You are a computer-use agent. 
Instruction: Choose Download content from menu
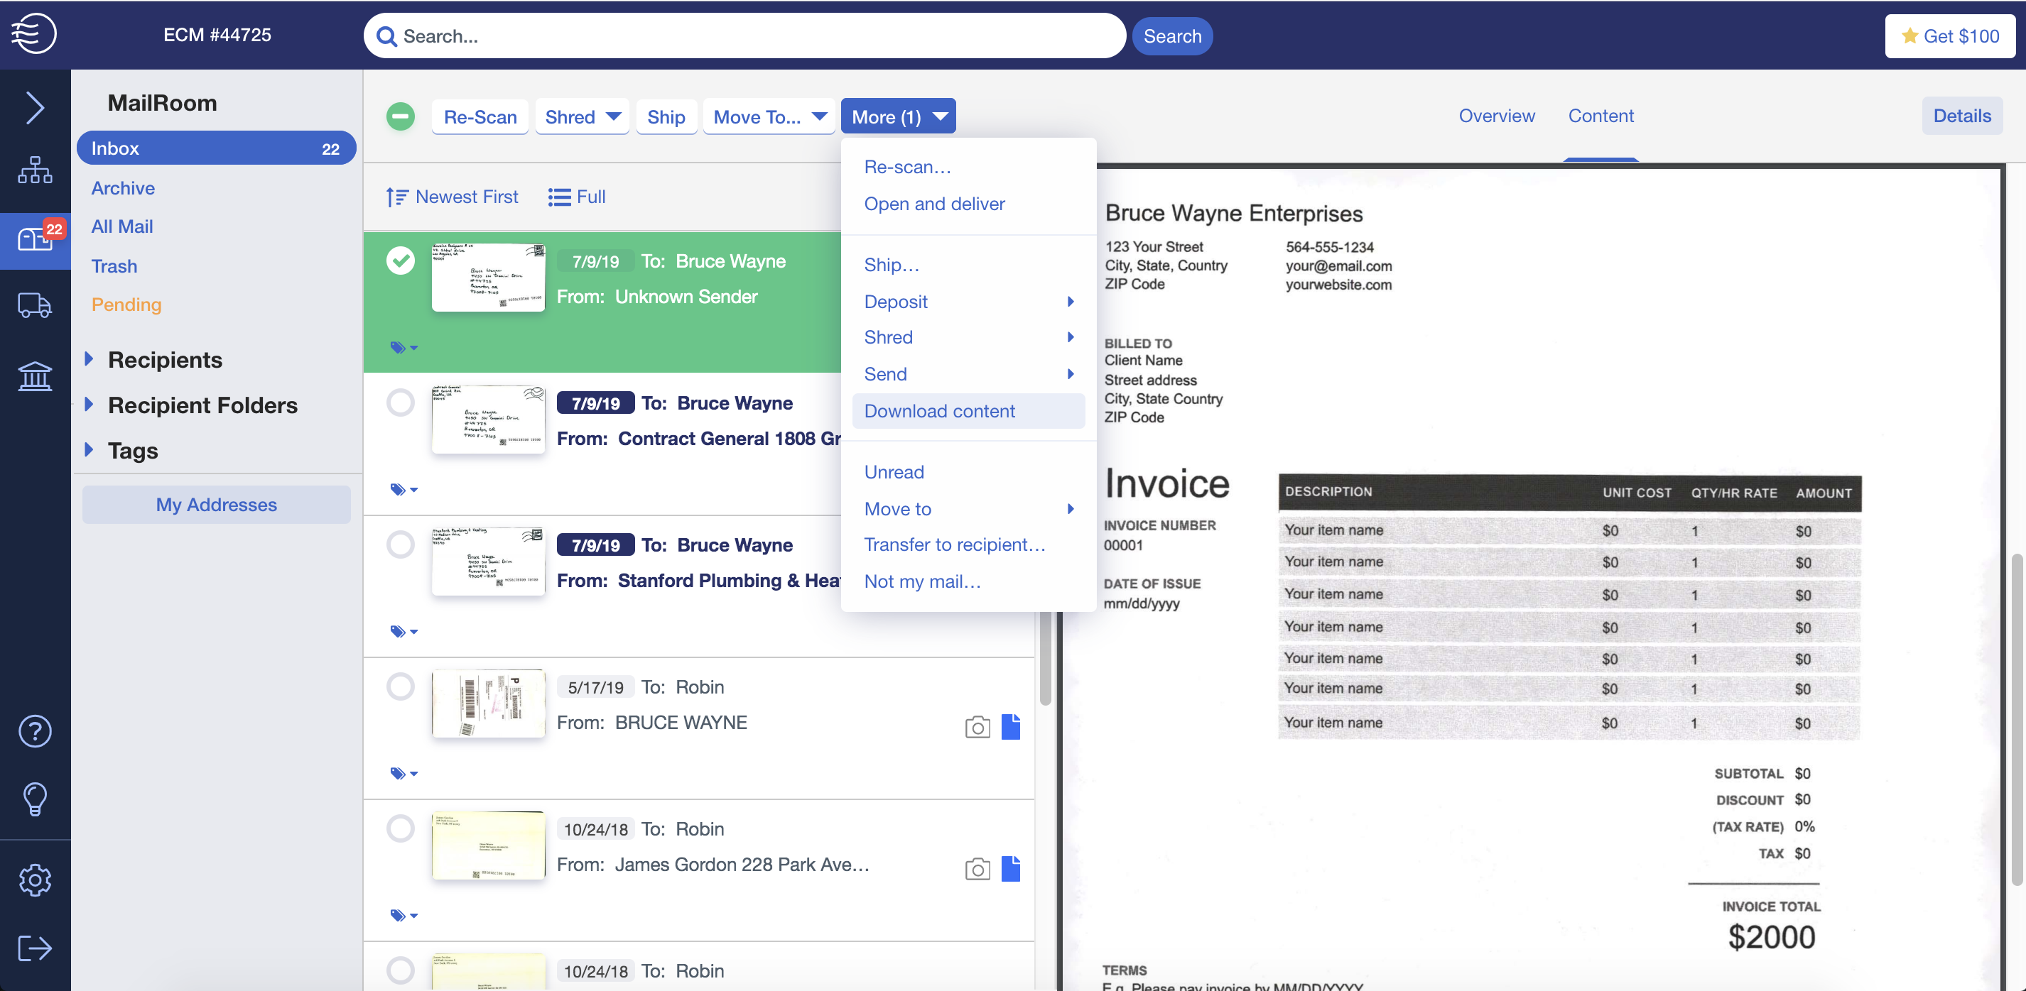pos(969,411)
